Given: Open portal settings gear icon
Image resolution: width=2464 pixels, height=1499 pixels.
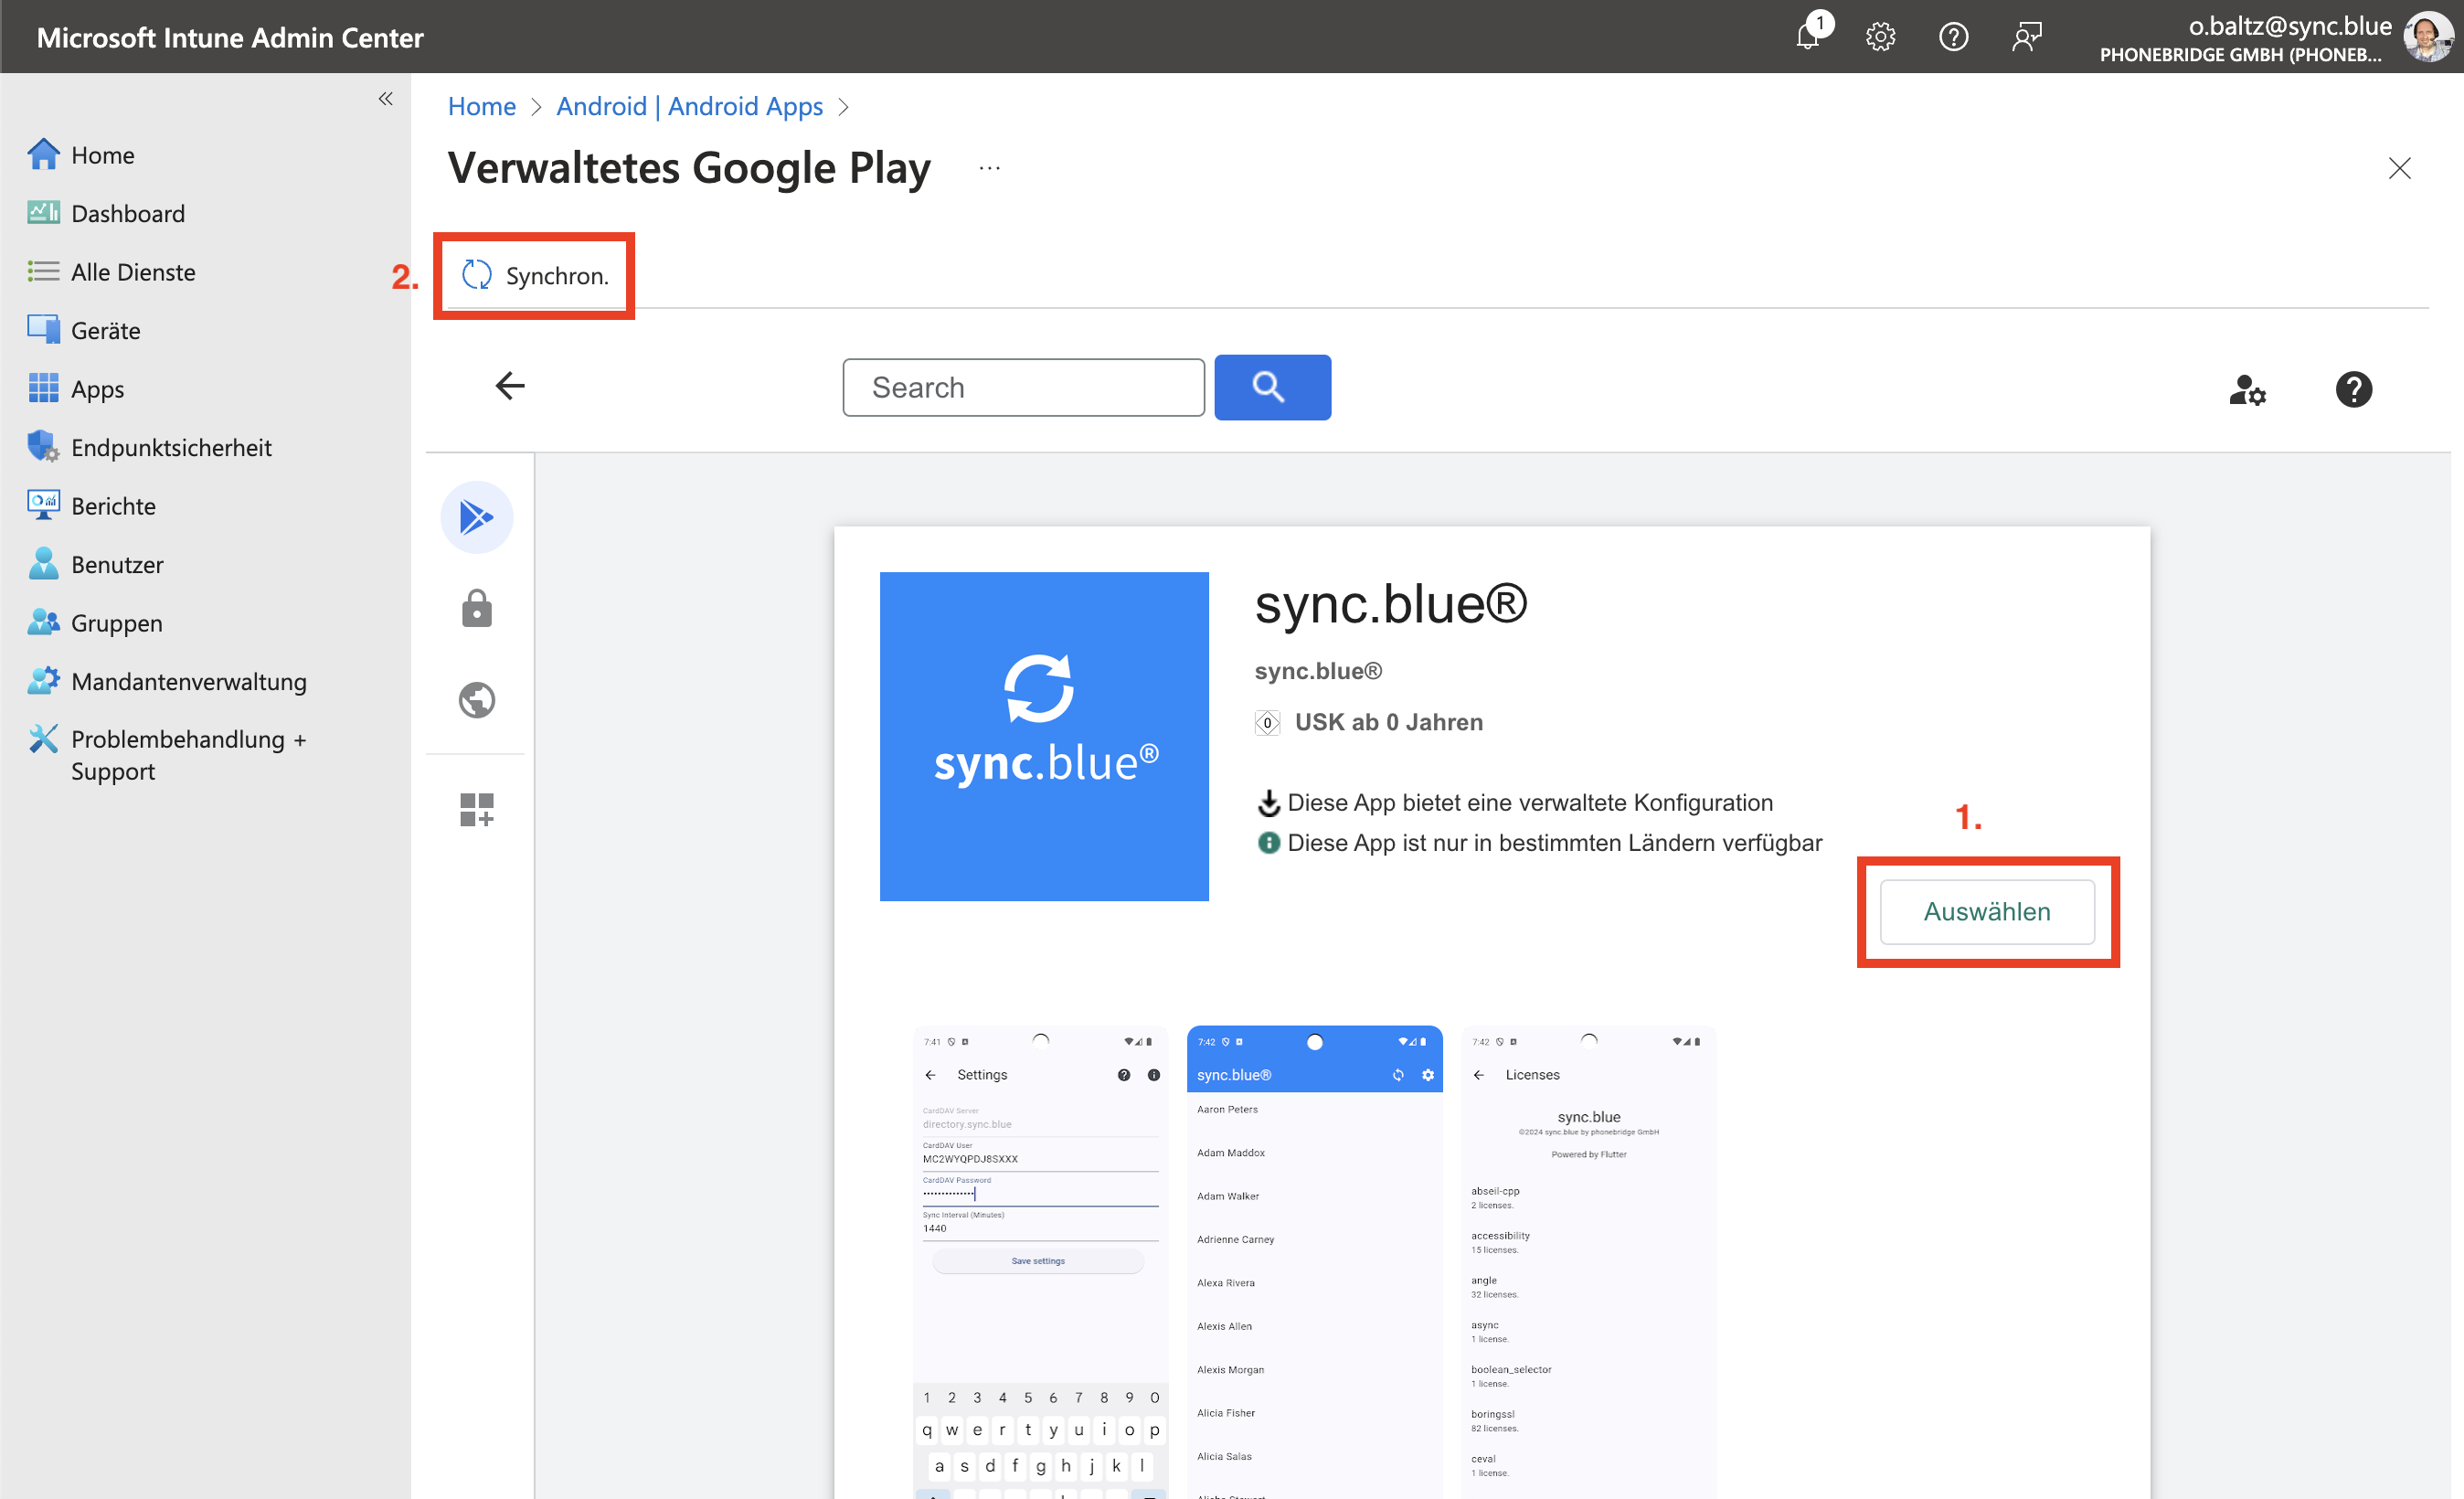Looking at the screenshot, I should point(1880,37).
